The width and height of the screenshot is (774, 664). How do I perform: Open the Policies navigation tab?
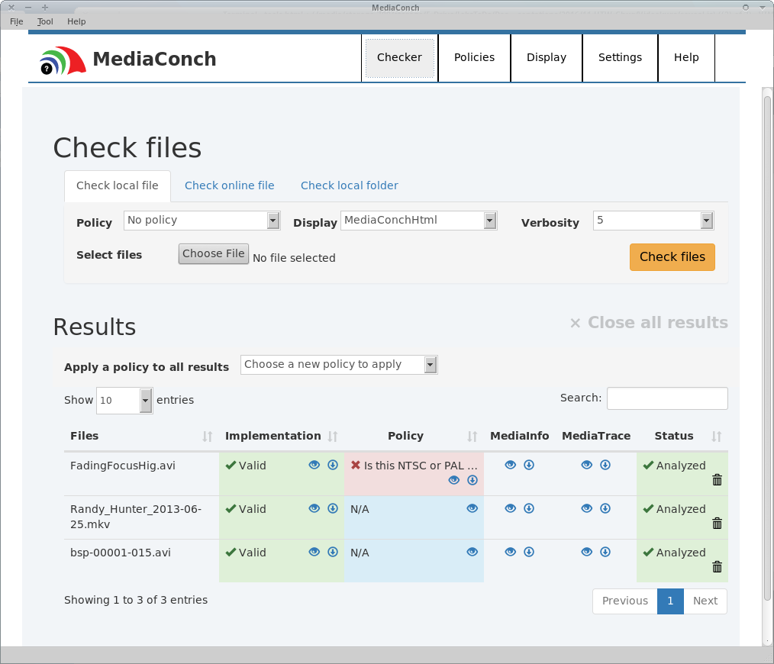(474, 57)
